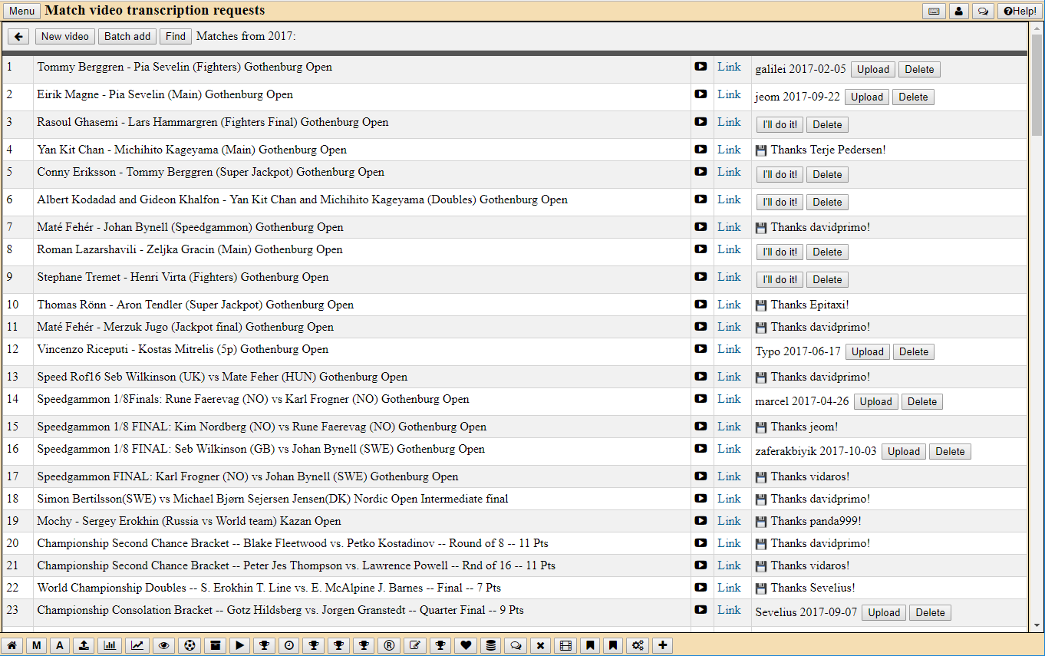The width and height of the screenshot is (1045, 656).
Task: Open the user profile icon in top bar
Action: click(958, 12)
